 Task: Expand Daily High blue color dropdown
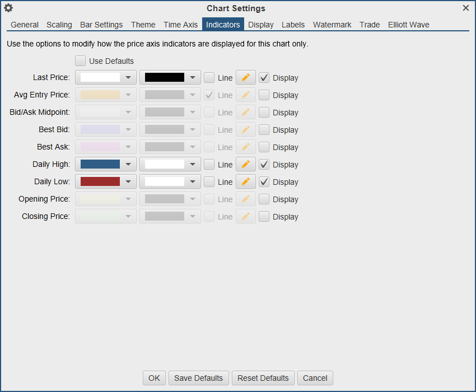coord(129,165)
